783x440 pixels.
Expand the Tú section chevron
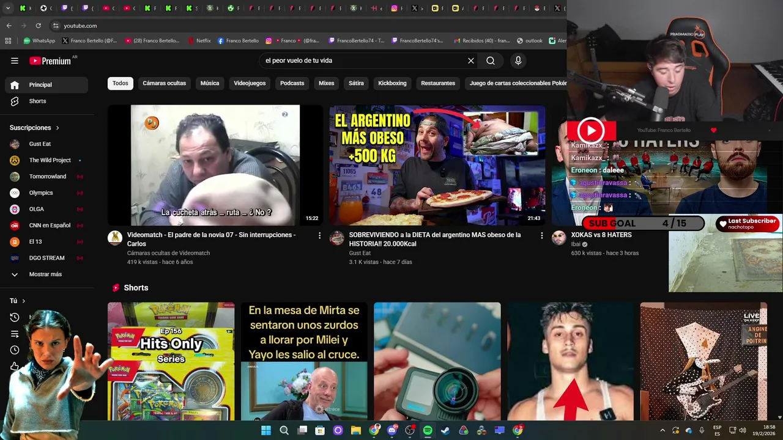point(24,301)
